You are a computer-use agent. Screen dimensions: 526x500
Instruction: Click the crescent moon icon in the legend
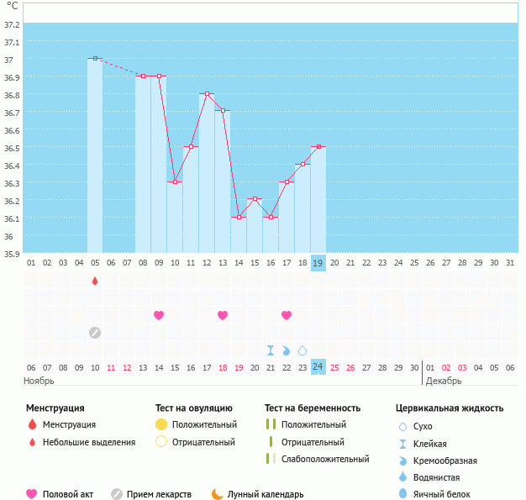218,494
